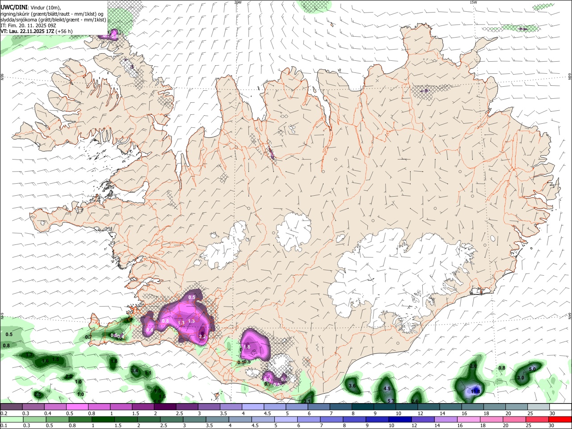Screen dimensions: 572x429
Task: Click the 'slydda/snjókoma' legend description line
Action: 53,20
